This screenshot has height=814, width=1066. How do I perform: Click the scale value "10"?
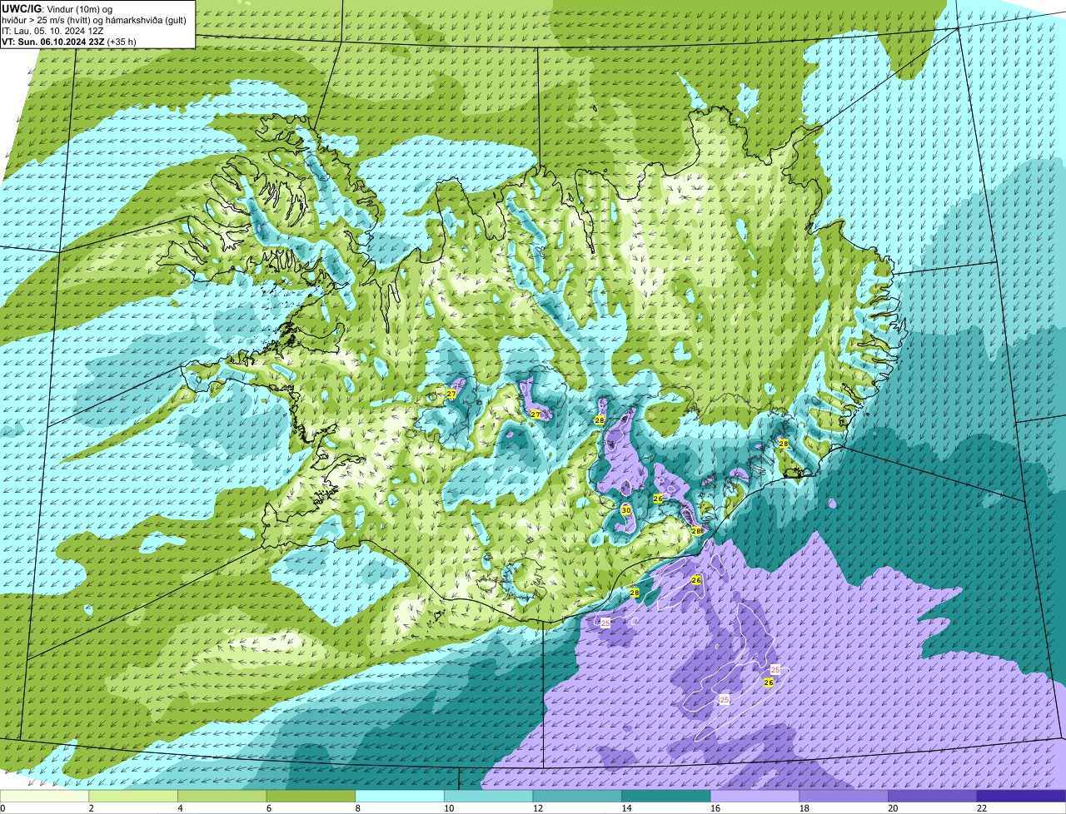click(x=449, y=808)
